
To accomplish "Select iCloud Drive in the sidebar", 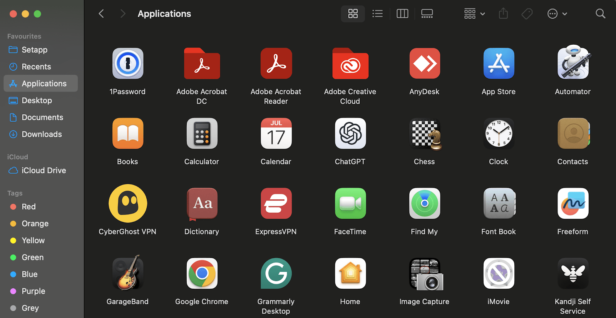I will tap(44, 171).
